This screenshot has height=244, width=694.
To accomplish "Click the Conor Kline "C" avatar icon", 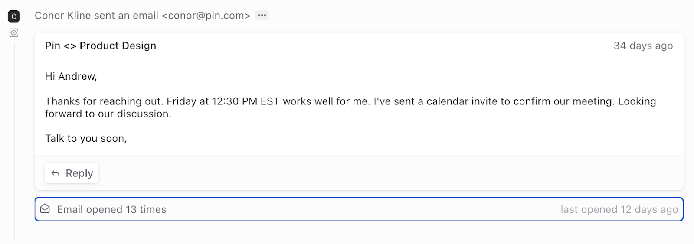I will [14, 16].
